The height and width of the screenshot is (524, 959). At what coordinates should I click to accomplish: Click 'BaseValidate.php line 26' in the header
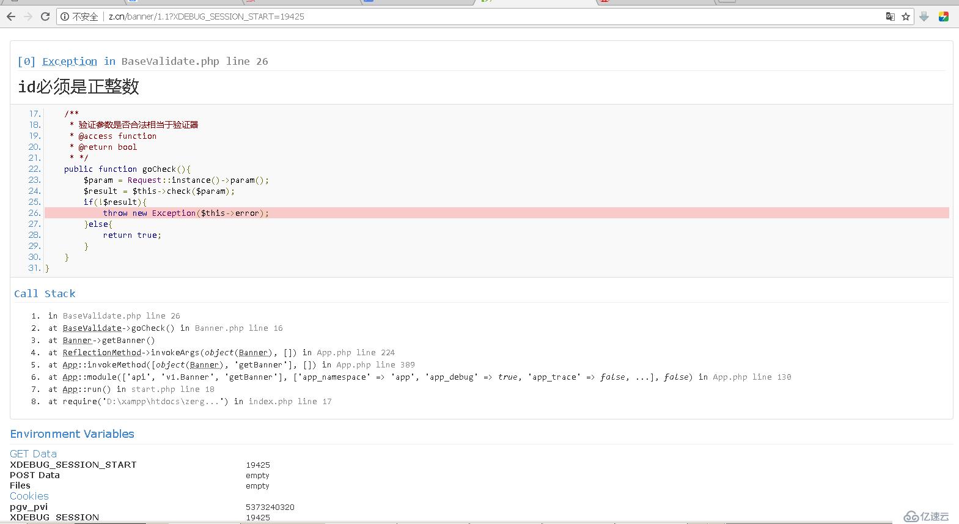194,61
